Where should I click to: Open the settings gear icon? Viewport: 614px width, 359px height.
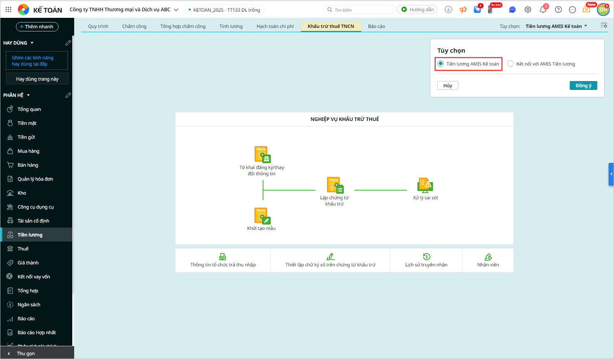click(528, 10)
